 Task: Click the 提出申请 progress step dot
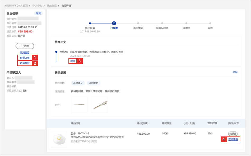(x=90, y=23)
